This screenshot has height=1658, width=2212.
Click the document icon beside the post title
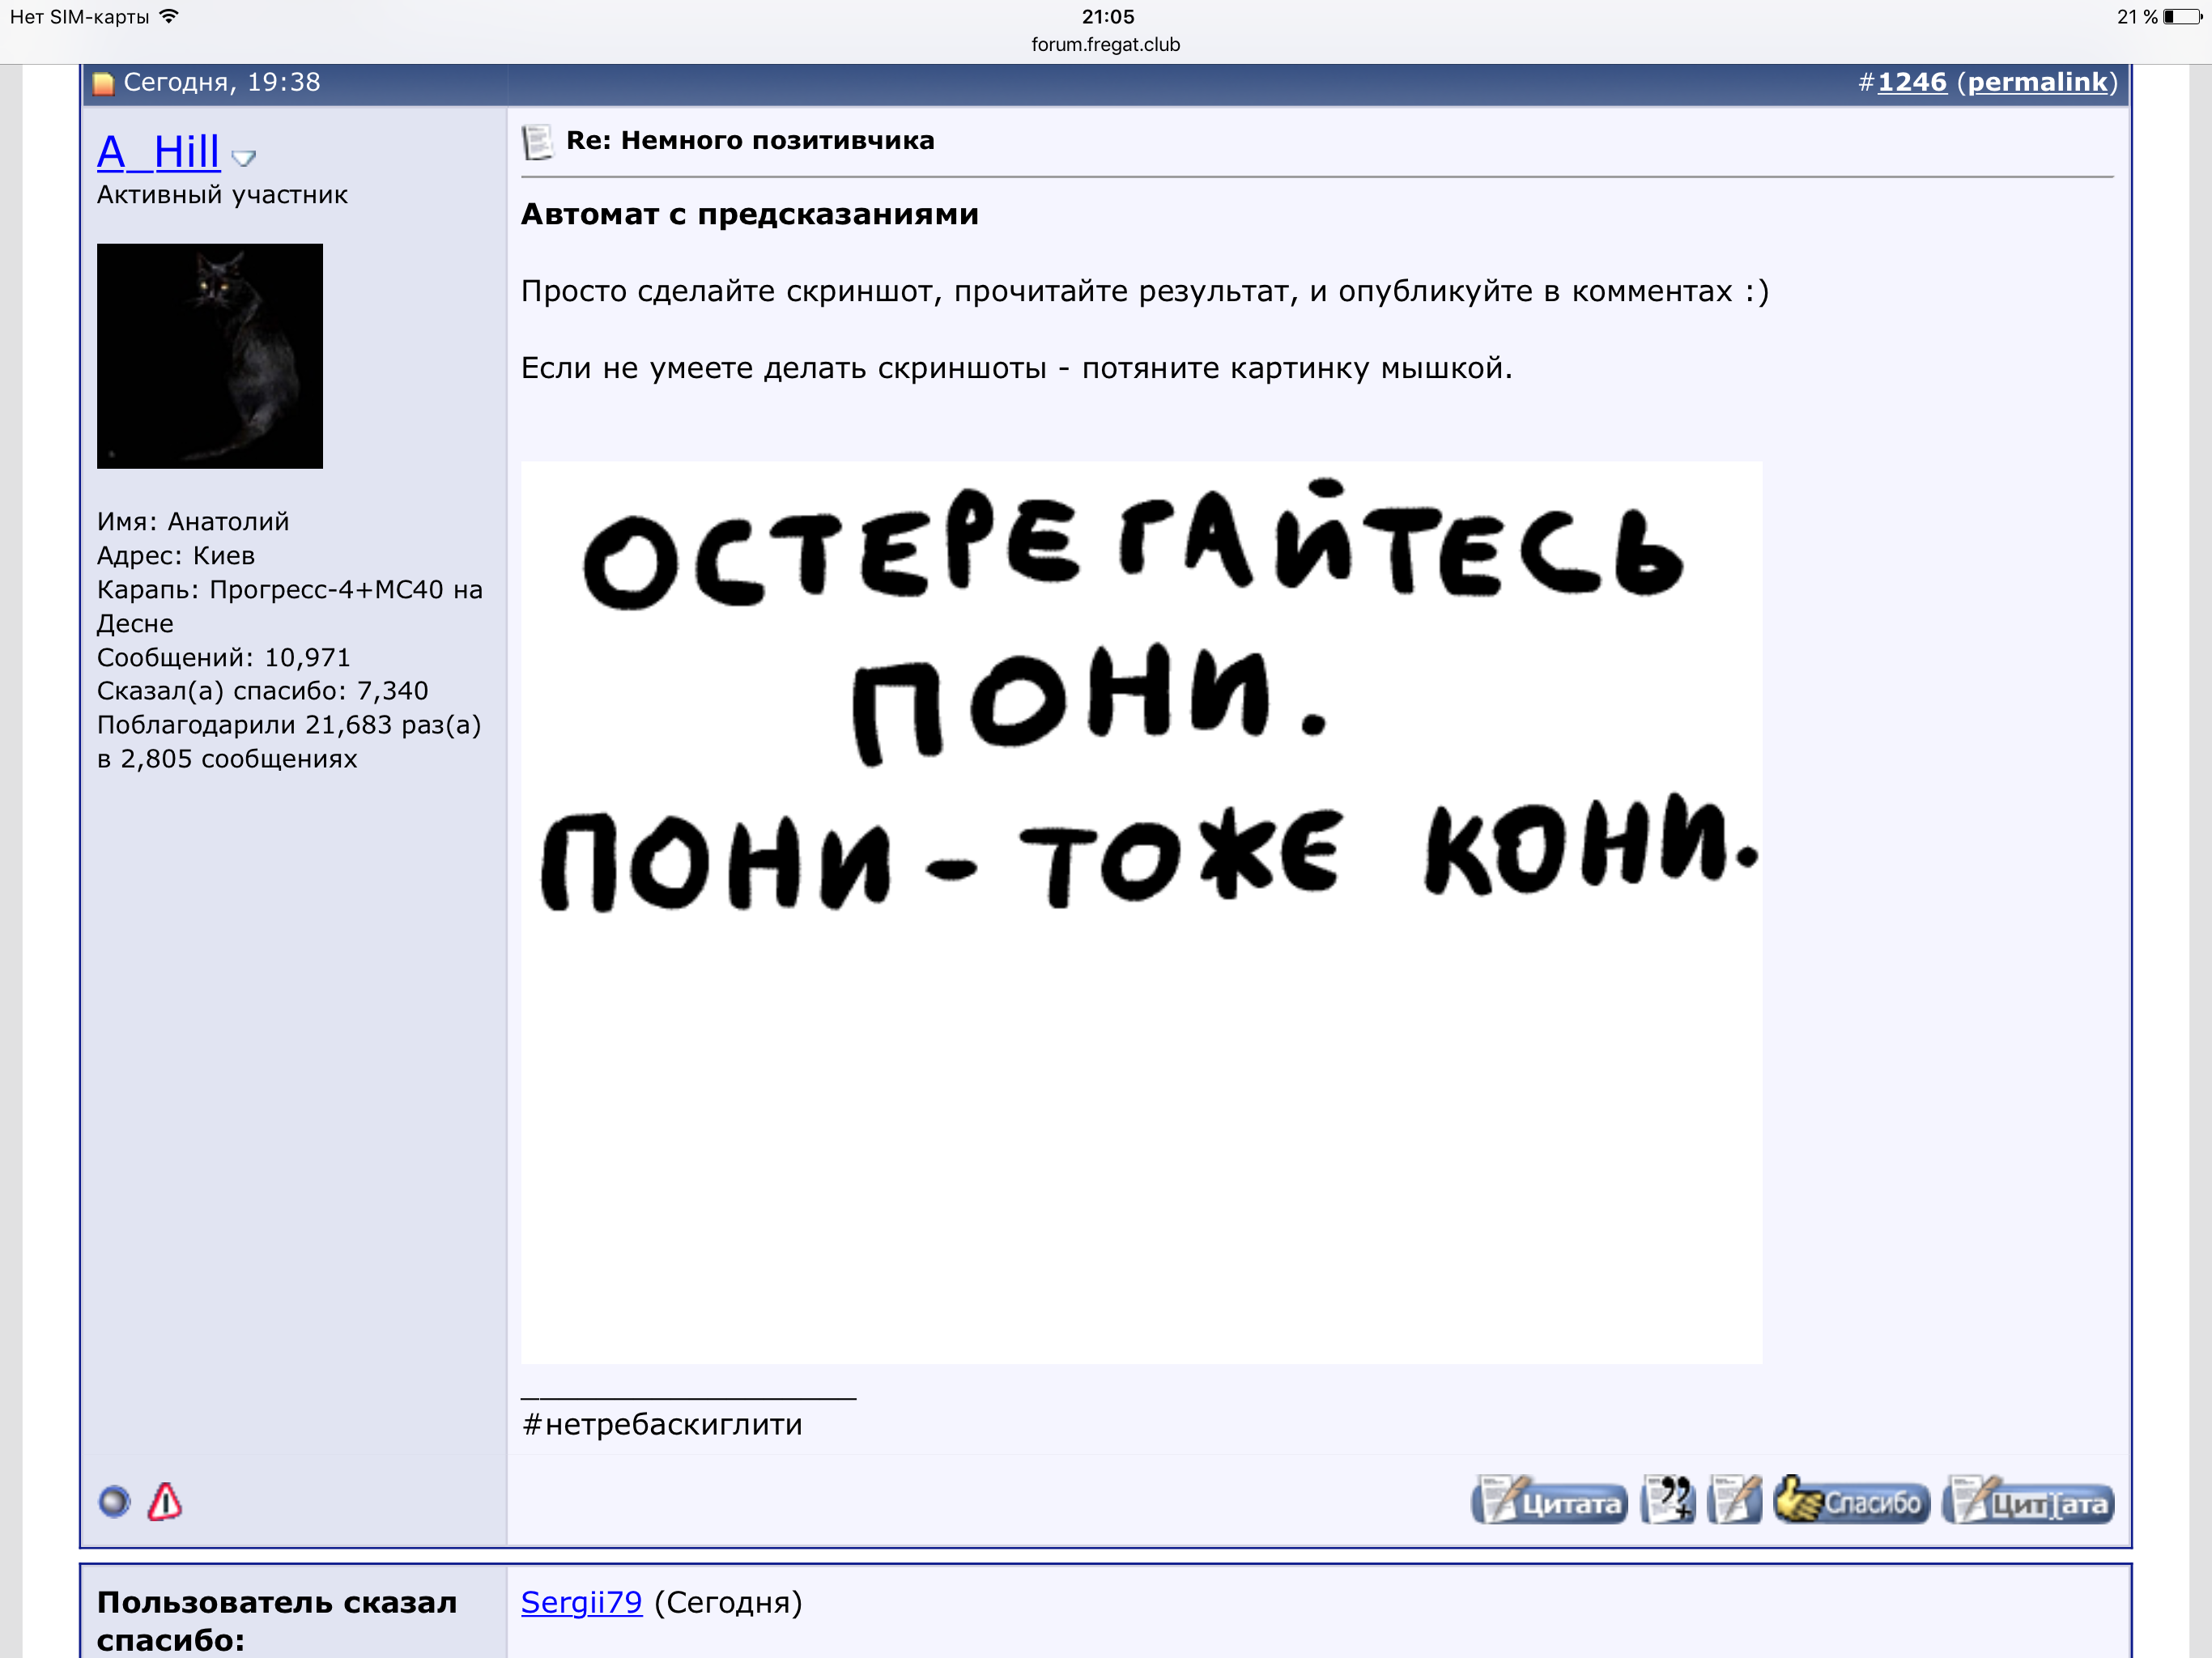[x=537, y=142]
